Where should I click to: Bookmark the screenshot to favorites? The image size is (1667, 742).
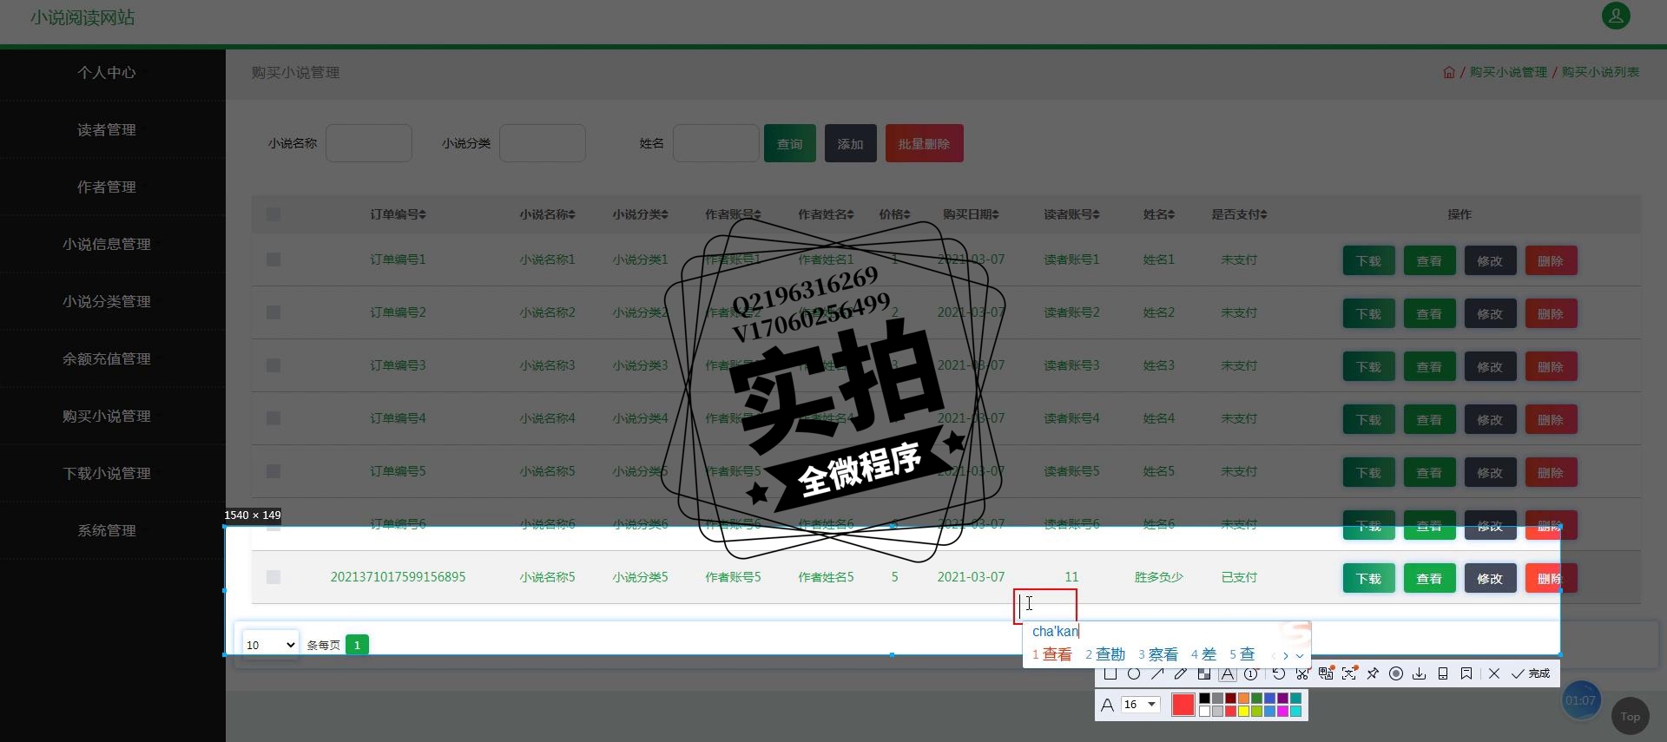coord(1466,673)
